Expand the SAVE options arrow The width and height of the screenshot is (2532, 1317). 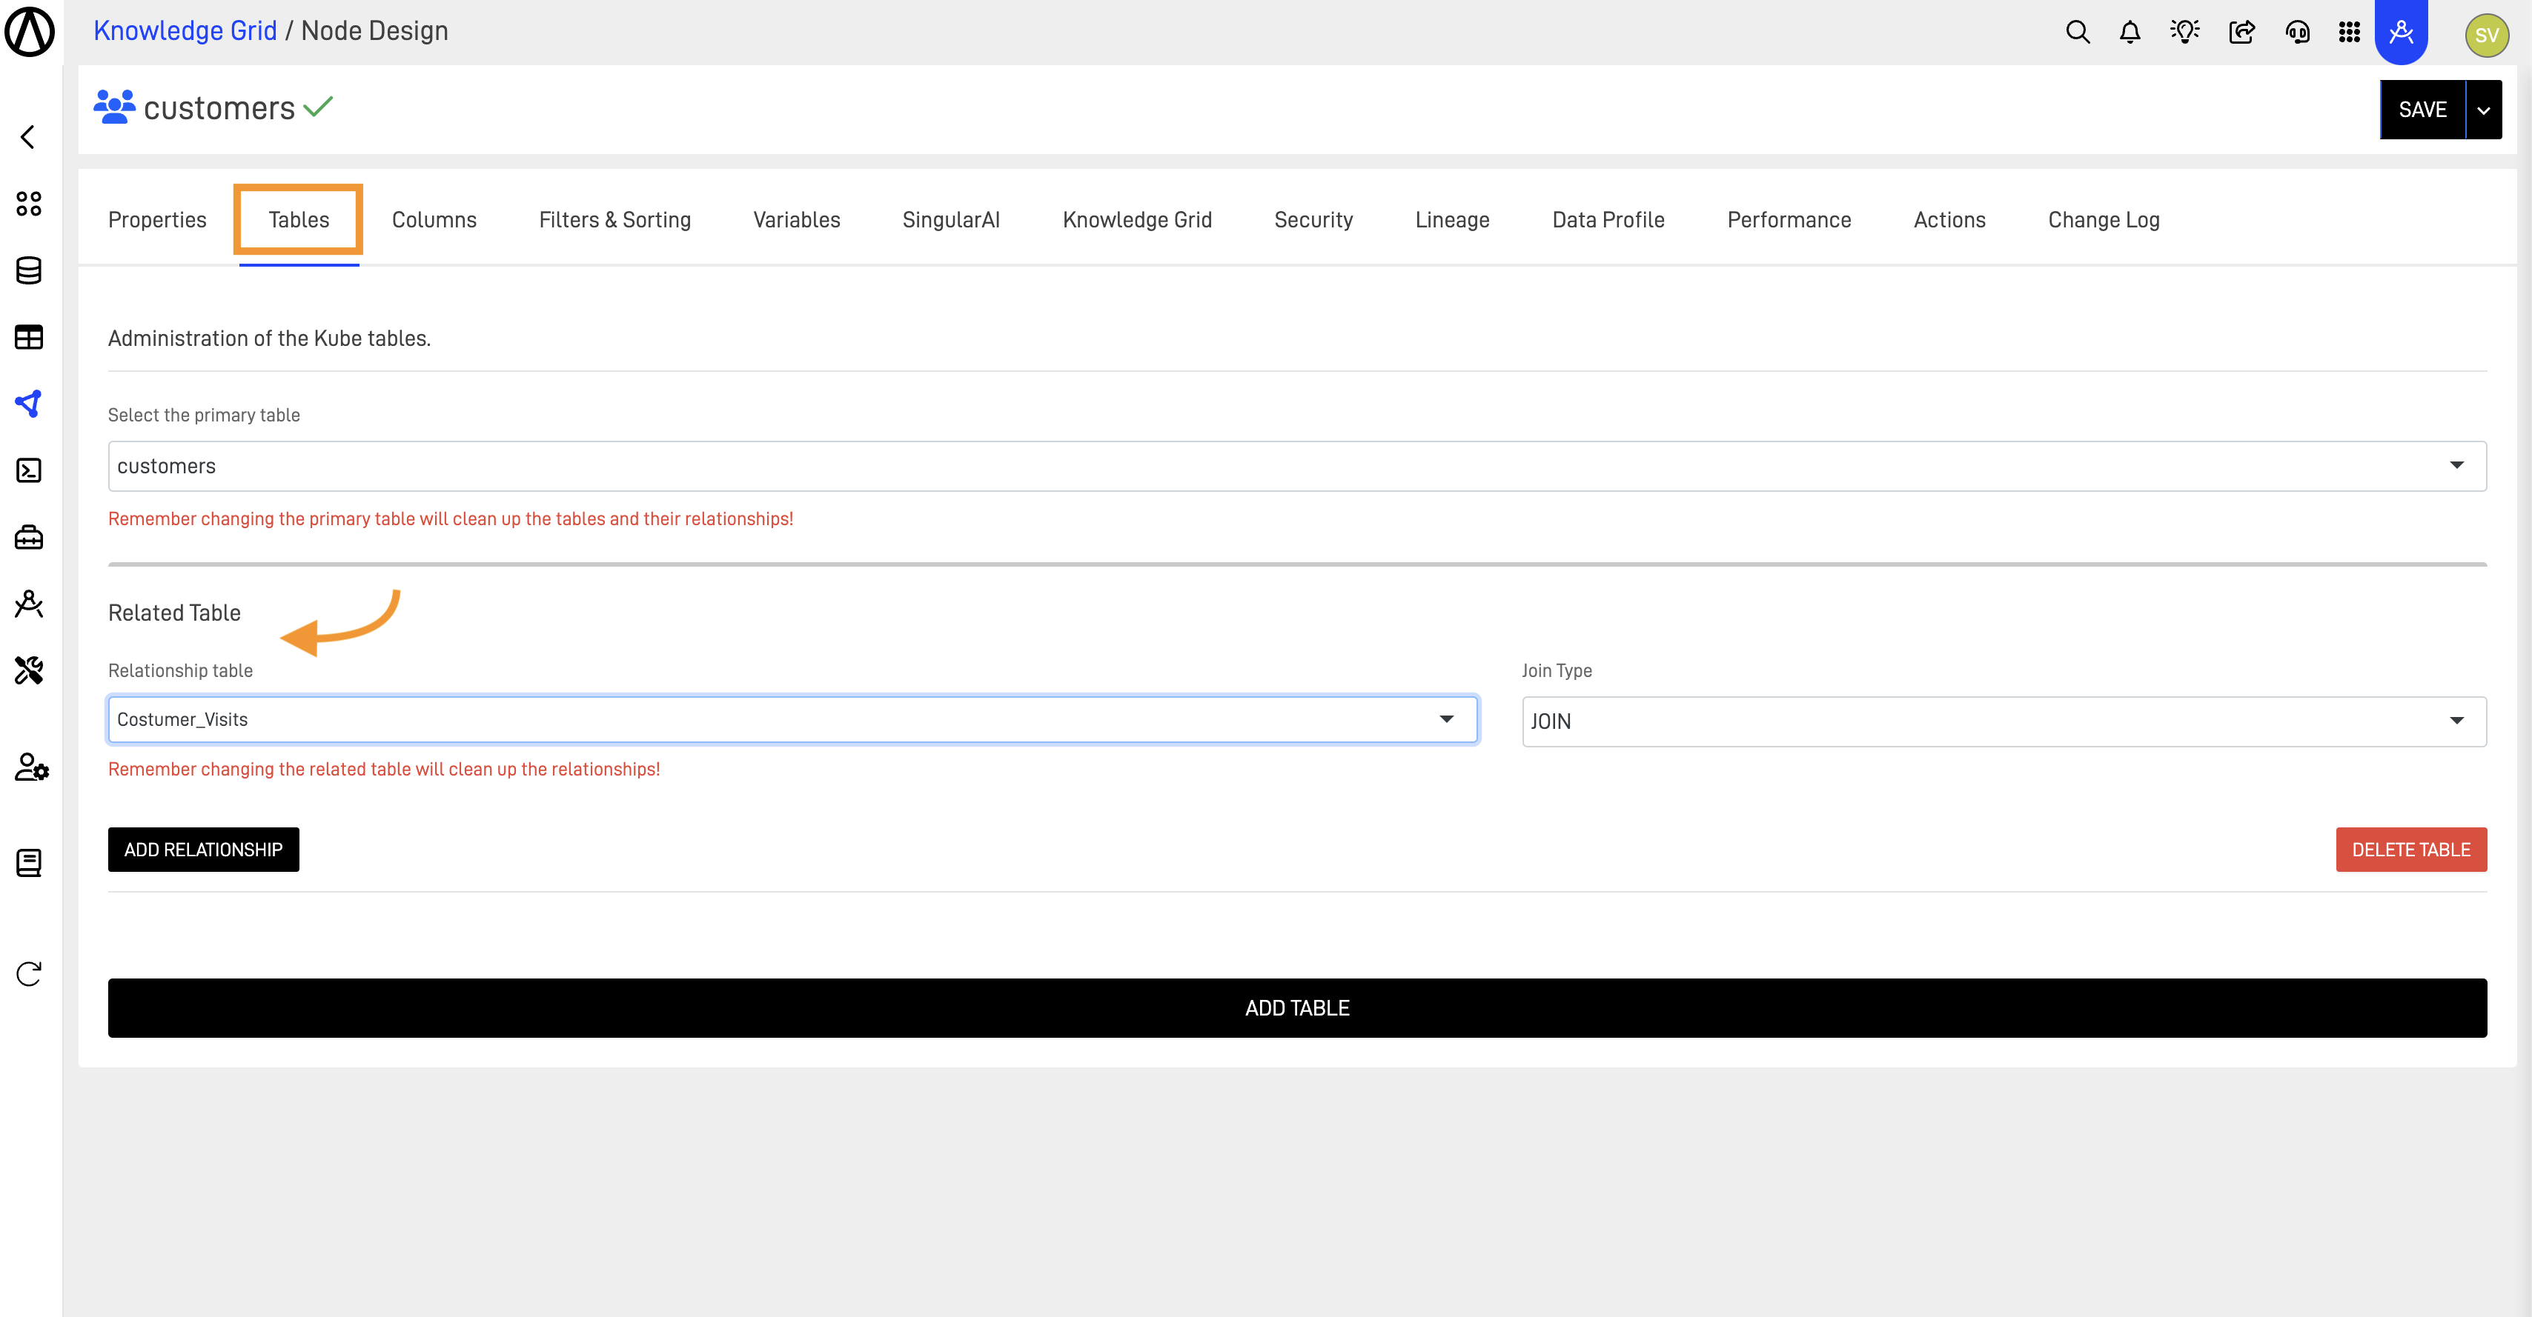click(2484, 110)
